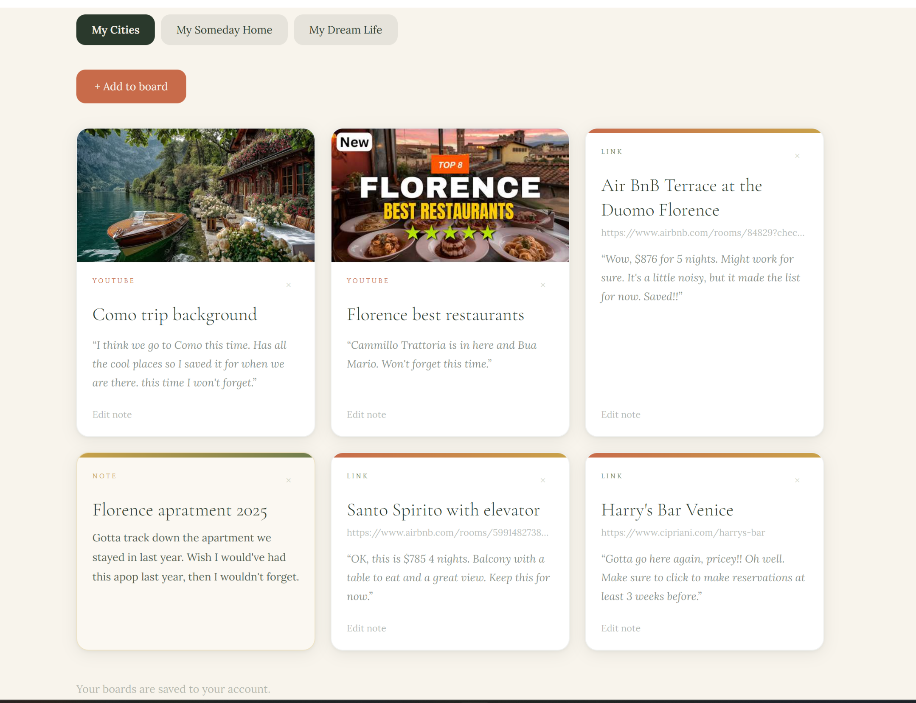Screen dimensions: 916x703
Task: Remove the Como trip background card
Action: [x=289, y=285]
